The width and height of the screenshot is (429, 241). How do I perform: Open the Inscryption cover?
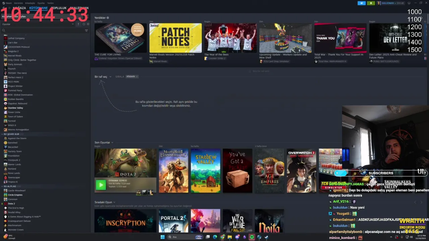pos(125,221)
